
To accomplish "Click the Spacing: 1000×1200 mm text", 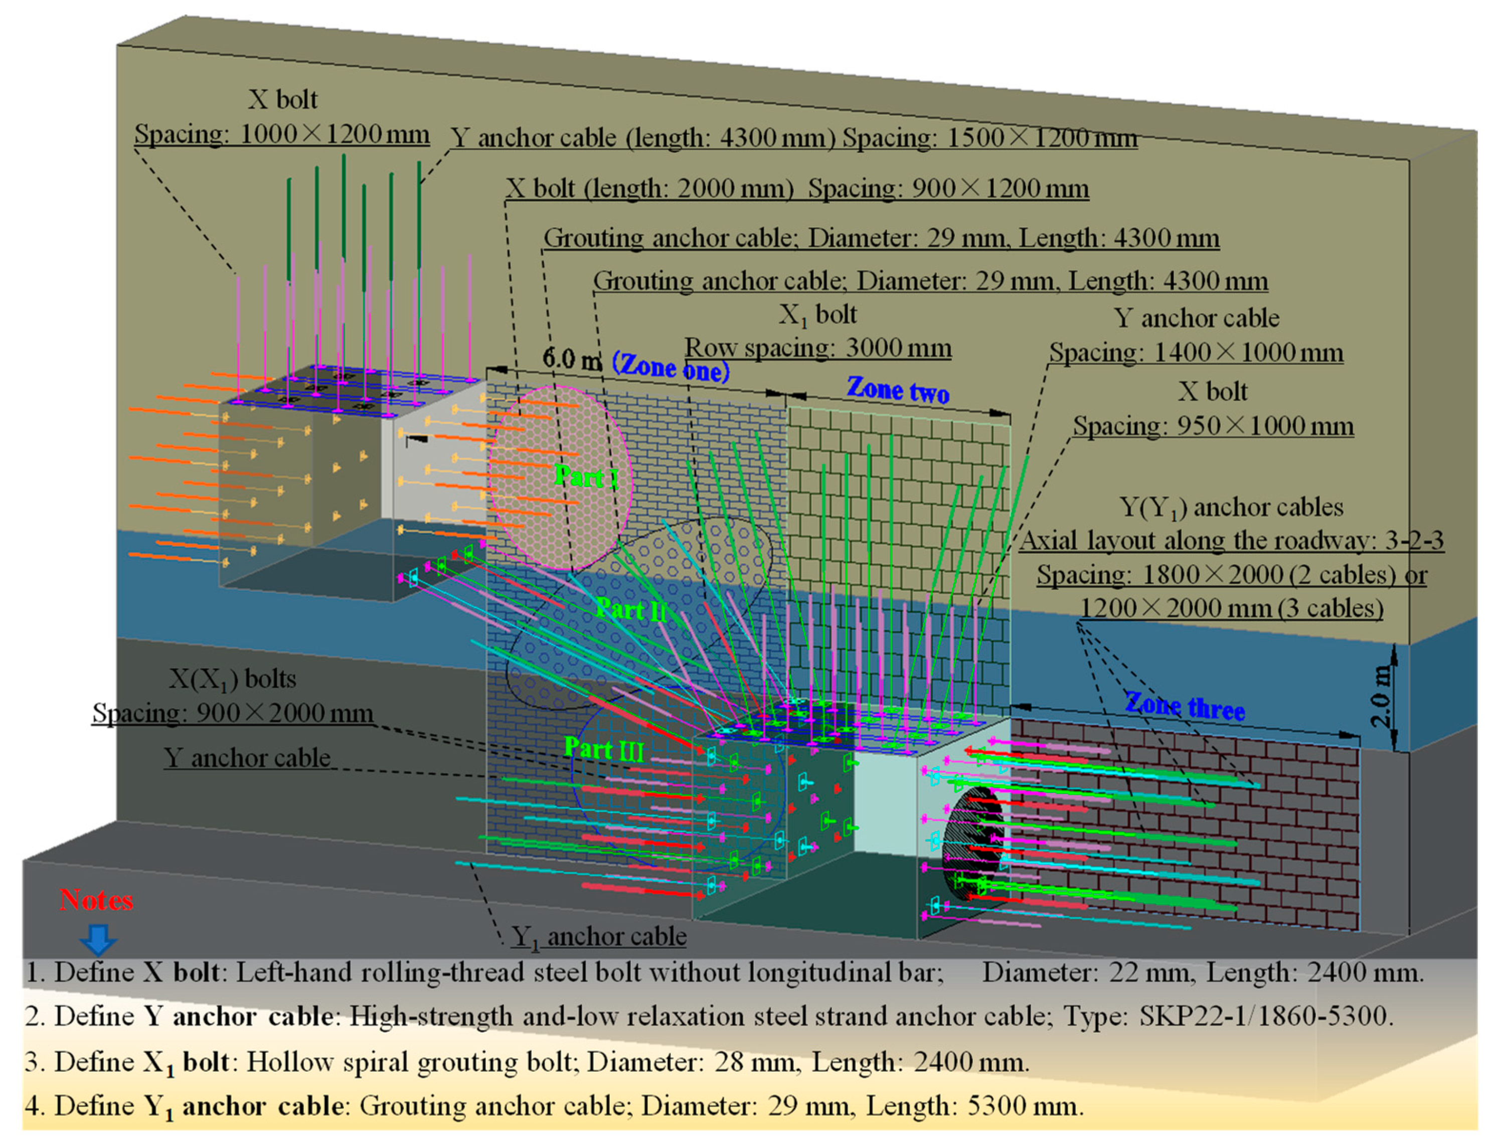I will click(x=282, y=134).
